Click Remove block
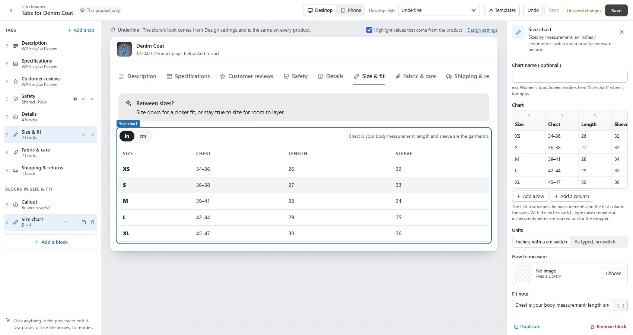The height and width of the screenshot is (335, 633). click(x=608, y=327)
